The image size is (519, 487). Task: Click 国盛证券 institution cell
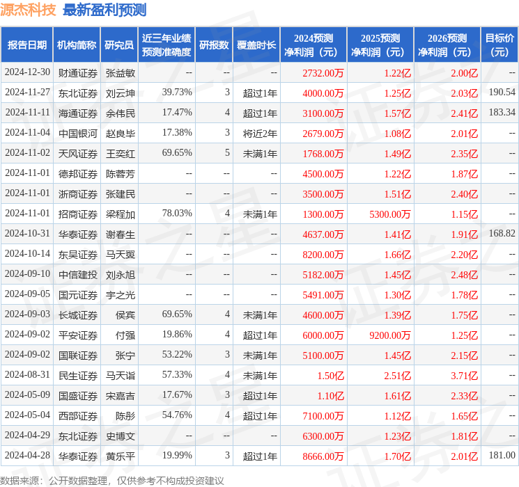click(78, 396)
